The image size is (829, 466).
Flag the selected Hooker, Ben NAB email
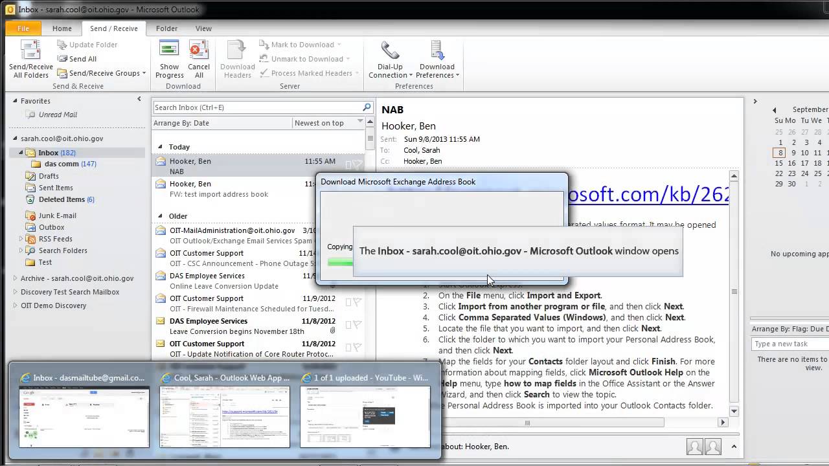click(x=357, y=165)
